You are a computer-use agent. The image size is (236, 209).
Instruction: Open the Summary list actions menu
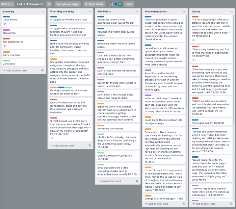point(43,12)
